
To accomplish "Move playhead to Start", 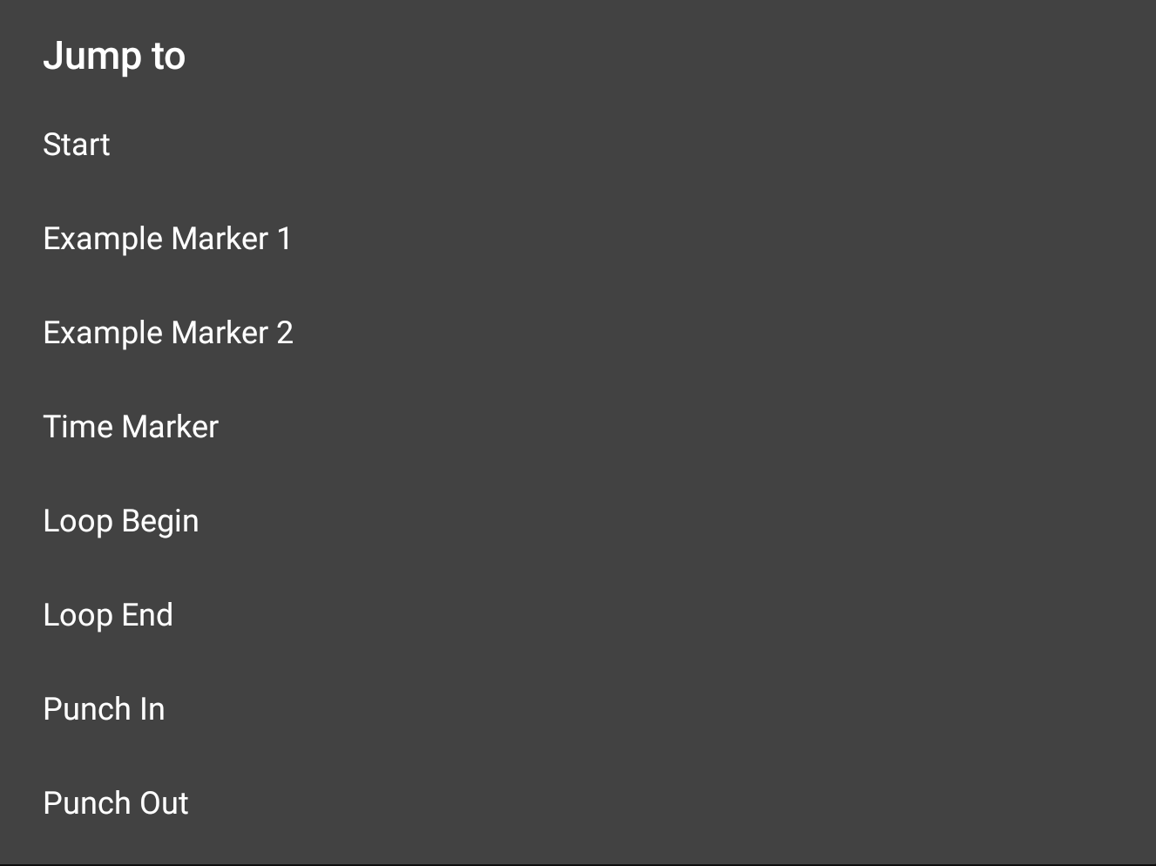I will pyautogui.click(x=77, y=145).
